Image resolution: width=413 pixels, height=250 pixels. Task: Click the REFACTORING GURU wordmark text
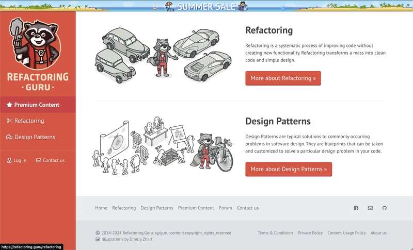coord(38,82)
